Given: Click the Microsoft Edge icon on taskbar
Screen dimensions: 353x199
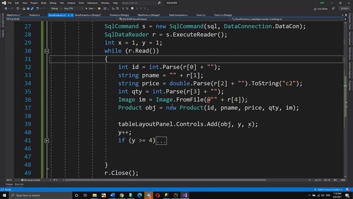Looking at the screenshot, I should [140, 195].
